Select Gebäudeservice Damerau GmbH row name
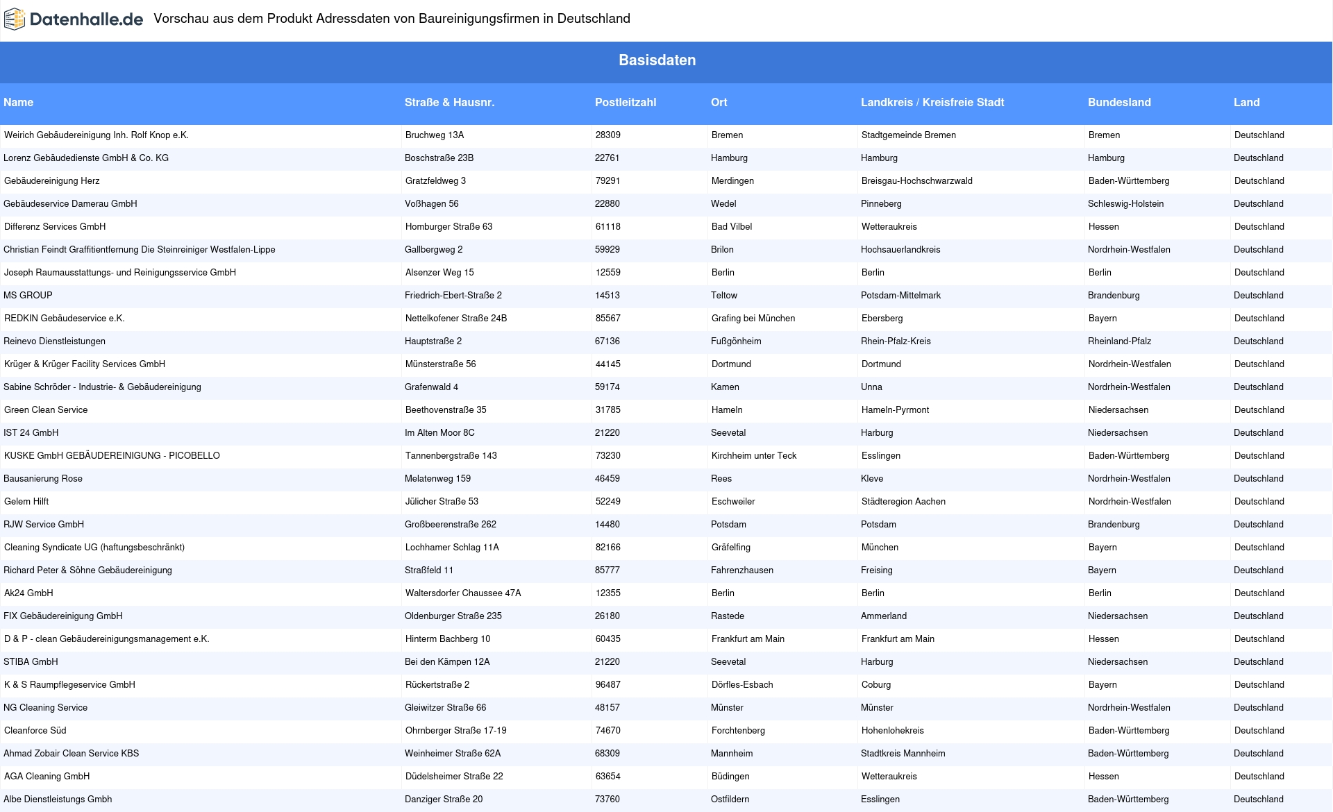This screenshot has height=812, width=1333. pyautogui.click(x=70, y=204)
